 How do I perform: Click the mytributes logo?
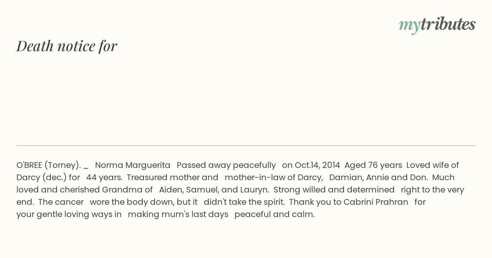pyautogui.click(x=437, y=25)
